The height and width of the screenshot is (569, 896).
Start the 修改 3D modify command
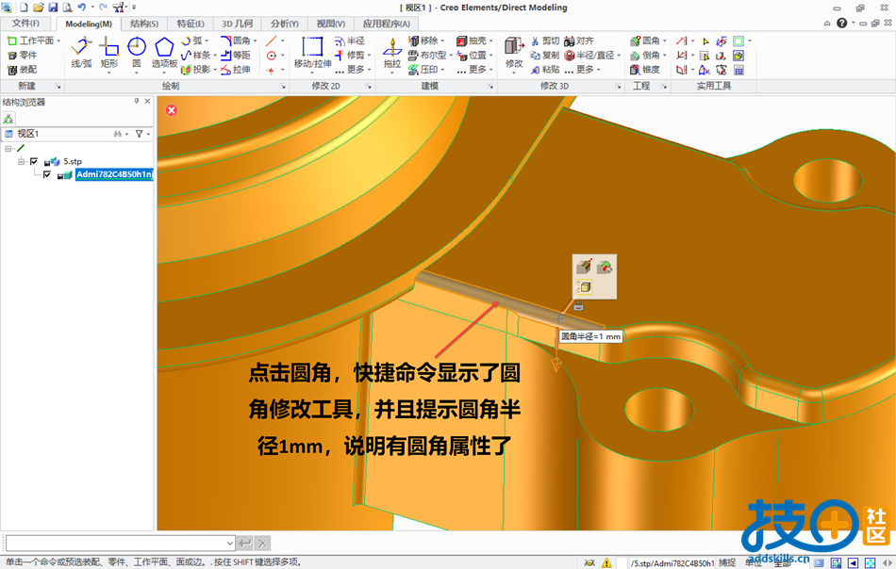coord(514,52)
